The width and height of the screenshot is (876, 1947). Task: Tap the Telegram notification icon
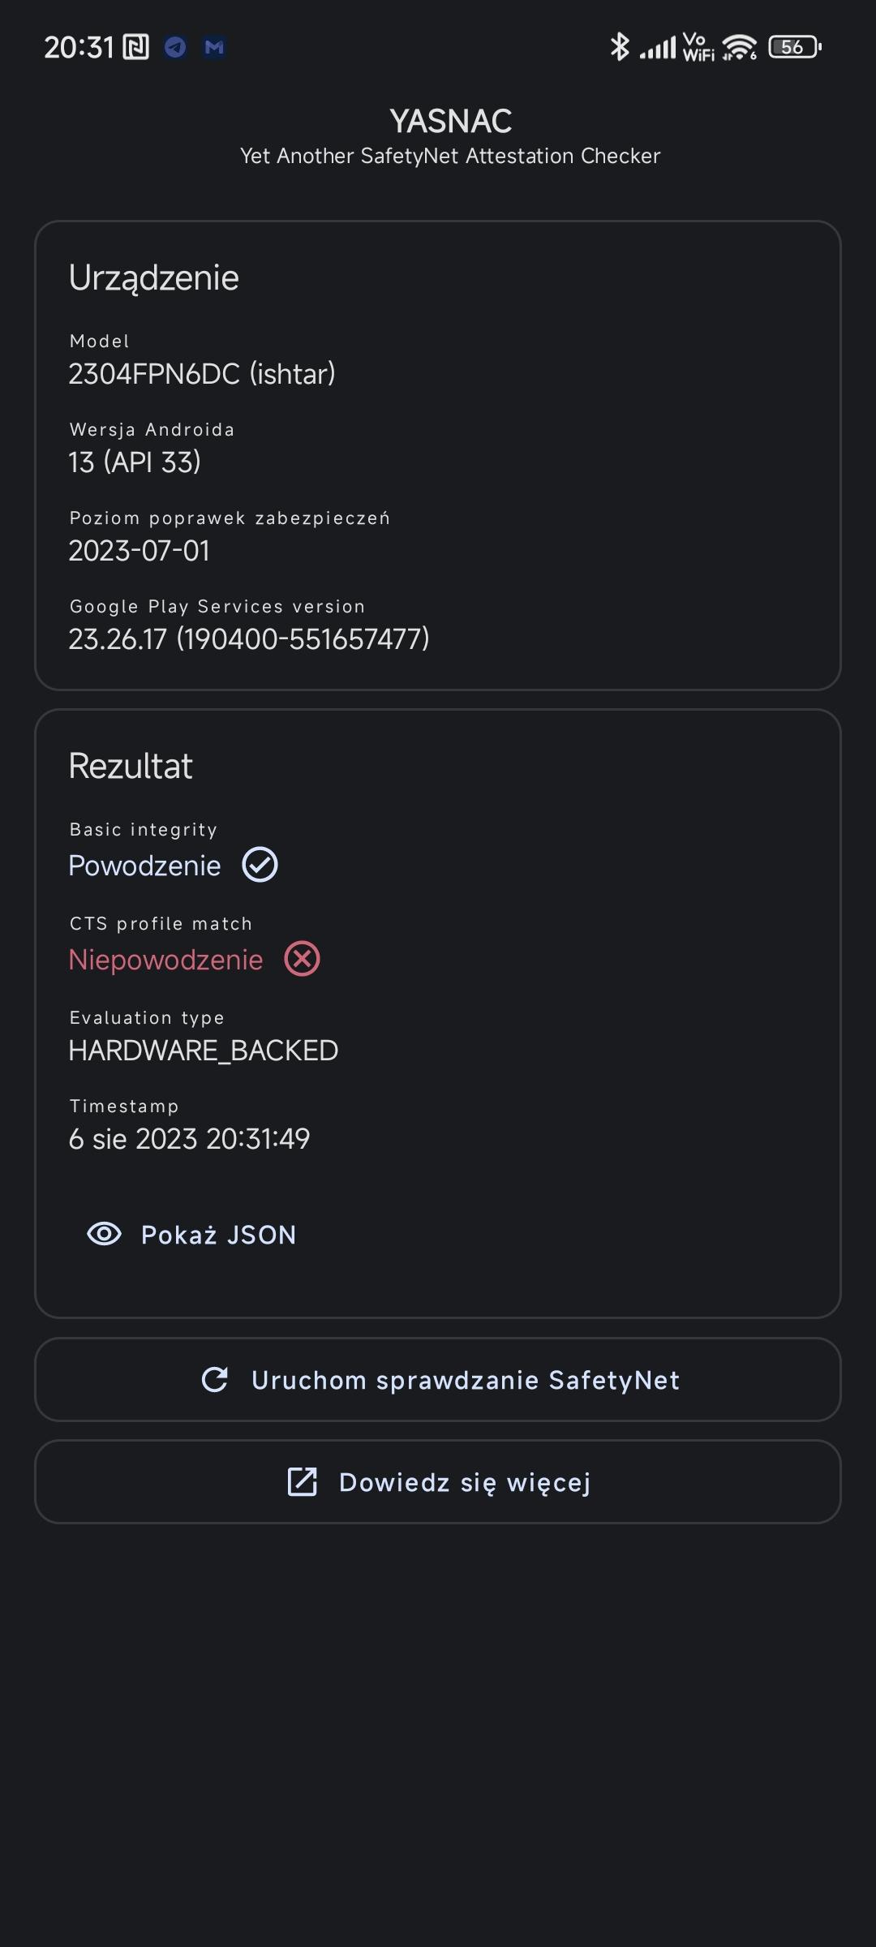(x=175, y=47)
